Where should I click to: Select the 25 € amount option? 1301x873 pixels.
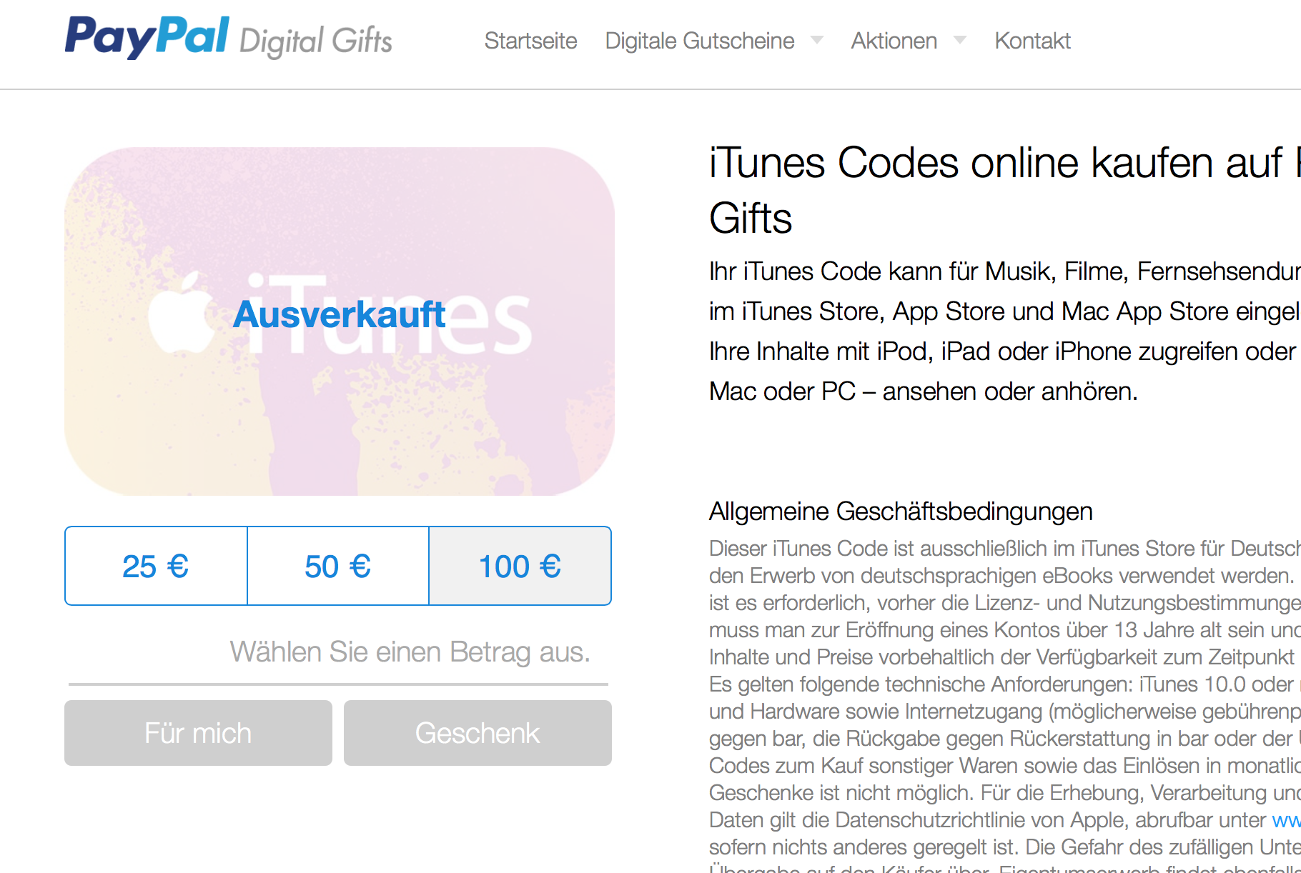click(156, 566)
